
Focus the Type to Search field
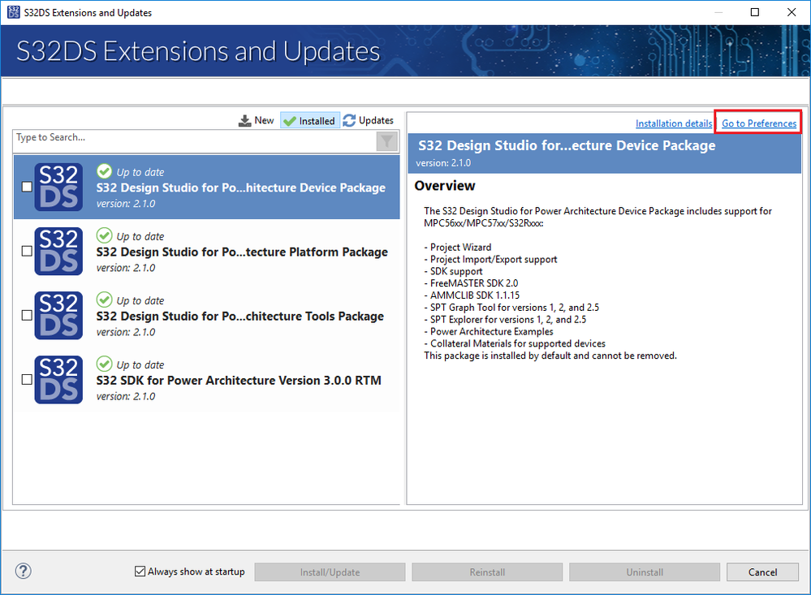195,140
